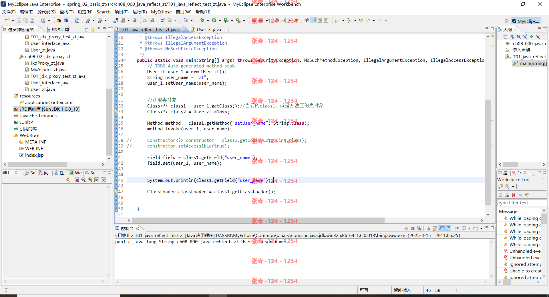This screenshot has height=297, width=549.
Task: Open package explorer view menu triangle
Action: [x=99, y=29]
